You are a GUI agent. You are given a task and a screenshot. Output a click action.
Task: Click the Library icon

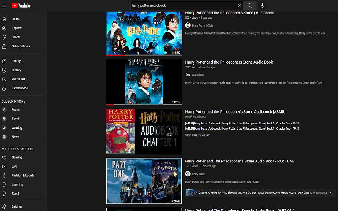click(x=4, y=61)
